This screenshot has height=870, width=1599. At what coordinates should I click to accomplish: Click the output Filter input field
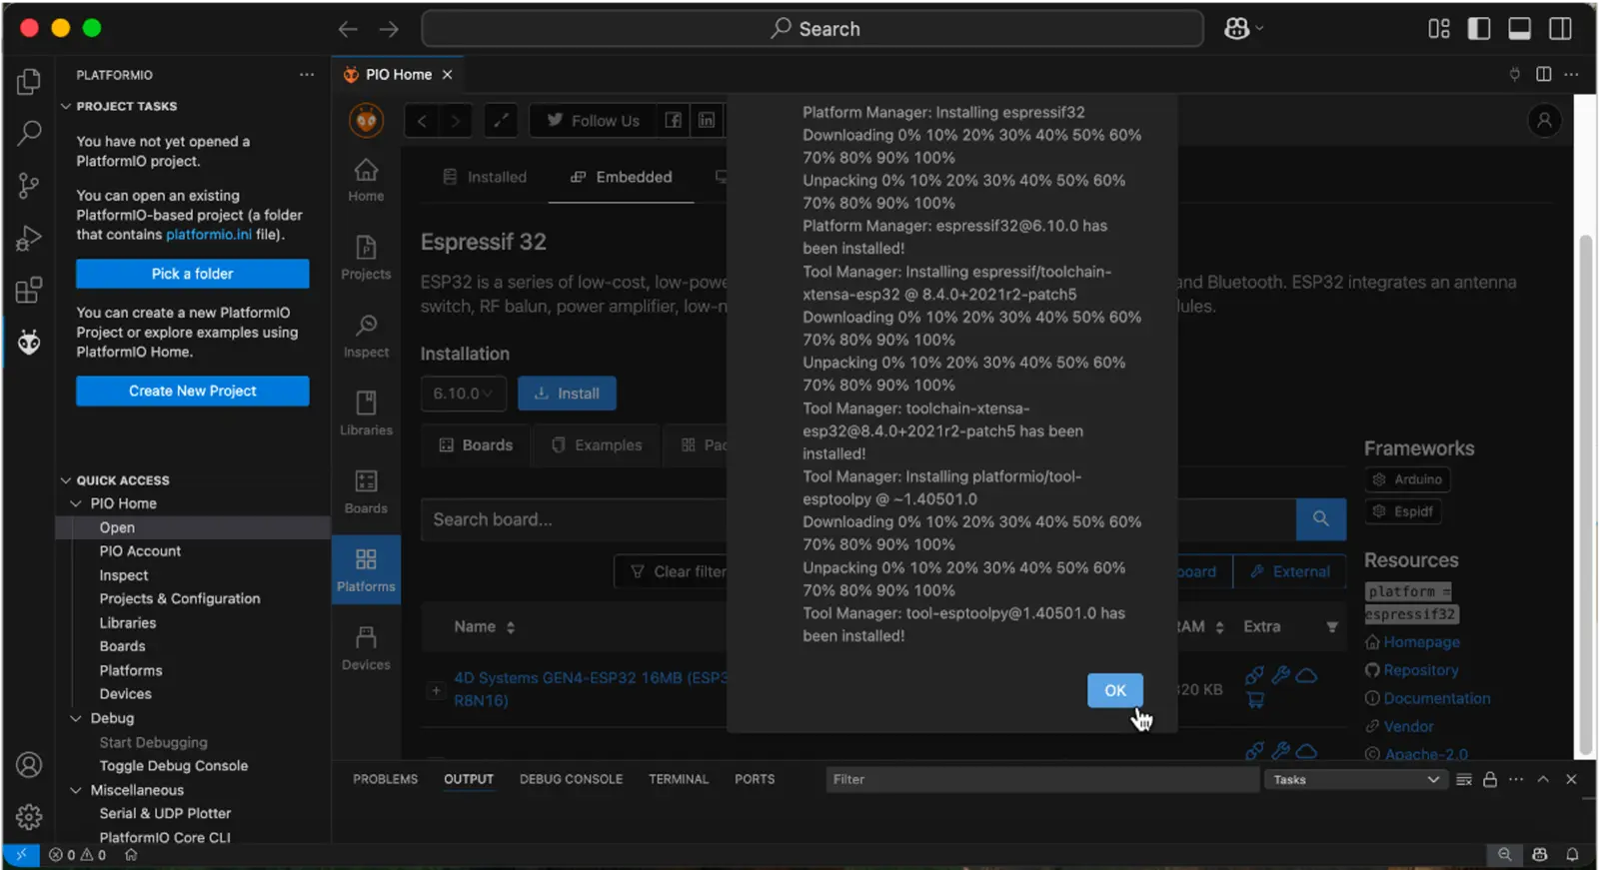pos(1042,780)
